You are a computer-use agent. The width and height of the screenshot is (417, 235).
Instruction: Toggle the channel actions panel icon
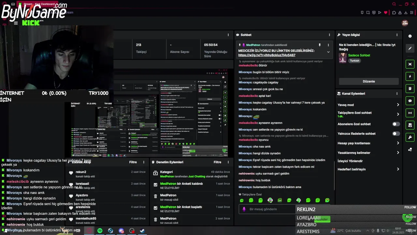click(x=410, y=125)
